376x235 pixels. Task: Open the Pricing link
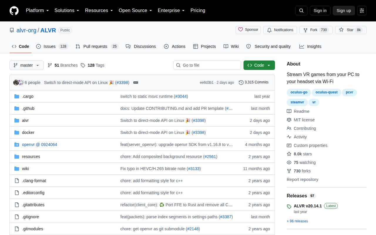[198, 11]
